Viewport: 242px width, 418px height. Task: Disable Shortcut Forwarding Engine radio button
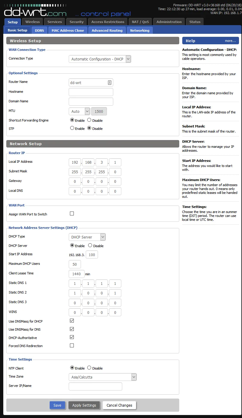pos(89,120)
